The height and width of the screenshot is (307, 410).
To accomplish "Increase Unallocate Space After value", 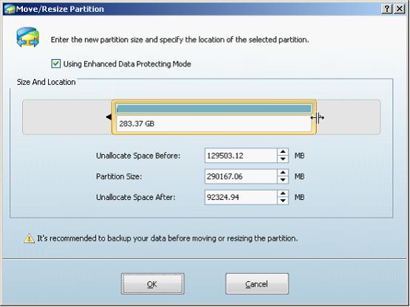I will [x=283, y=193].
